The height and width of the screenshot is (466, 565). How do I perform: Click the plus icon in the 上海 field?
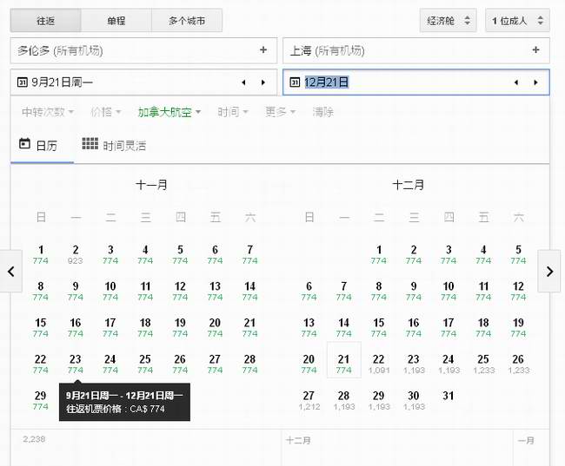coord(535,50)
